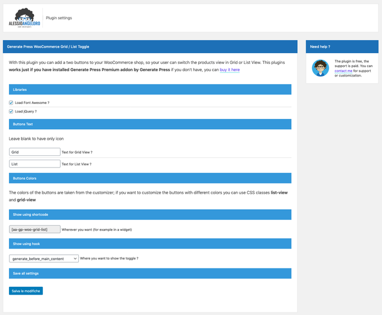Click Leave blank to have only icon text
382x315 pixels.
point(36,139)
